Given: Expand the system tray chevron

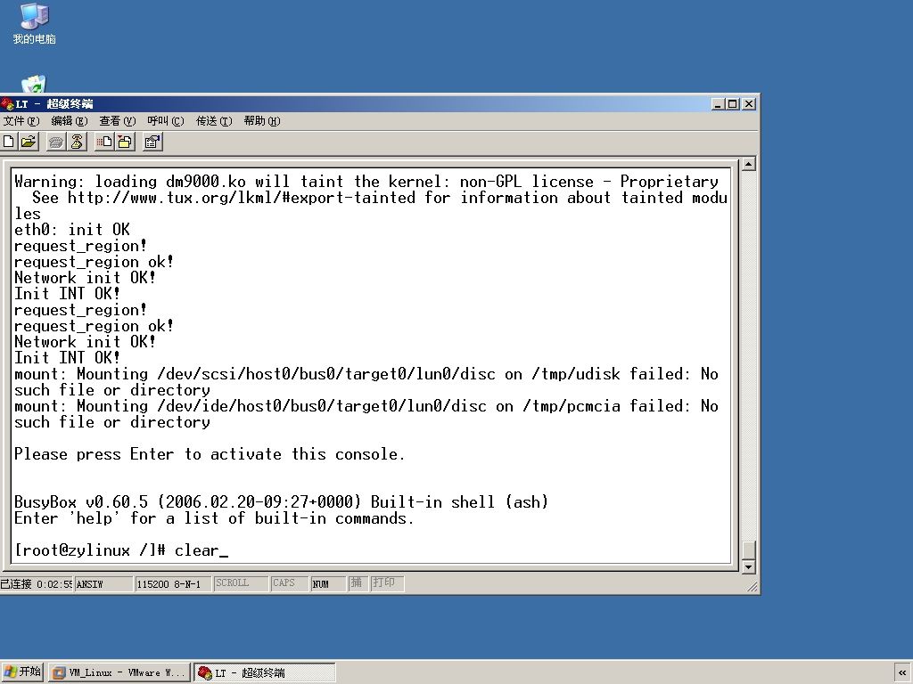Looking at the screenshot, I should pyautogui.click(x=902, y=672).
